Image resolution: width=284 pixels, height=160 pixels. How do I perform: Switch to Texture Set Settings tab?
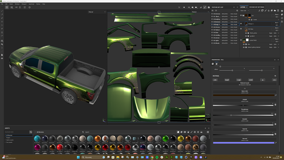tap(257, 7)
